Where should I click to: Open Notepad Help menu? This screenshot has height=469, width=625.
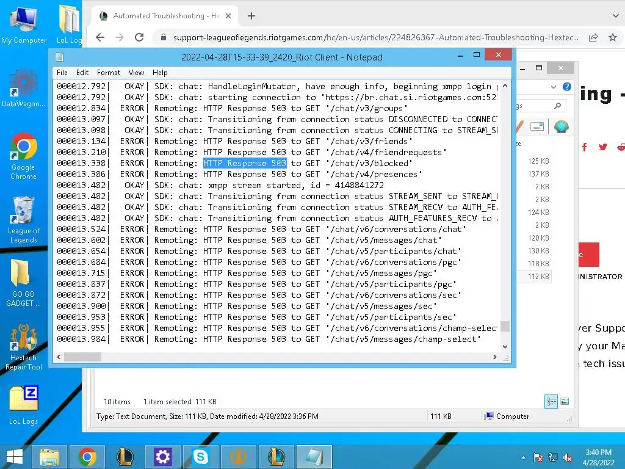pyautogui.click(x=160, y=73)
